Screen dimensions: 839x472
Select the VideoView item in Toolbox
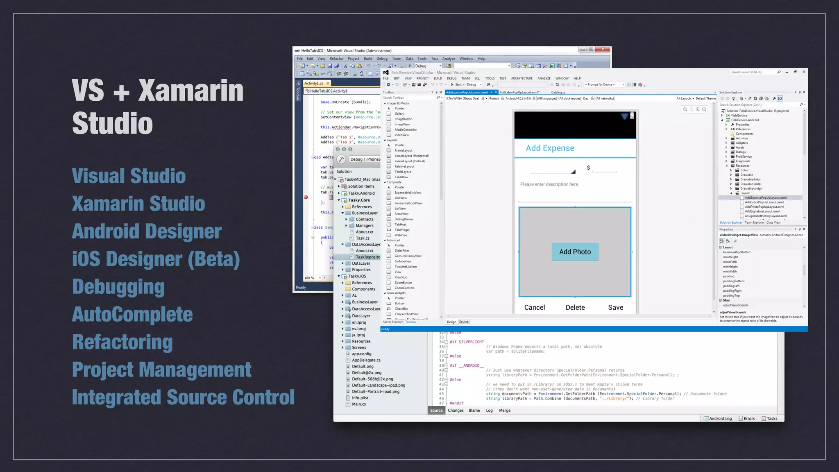(x=401, y=135)
